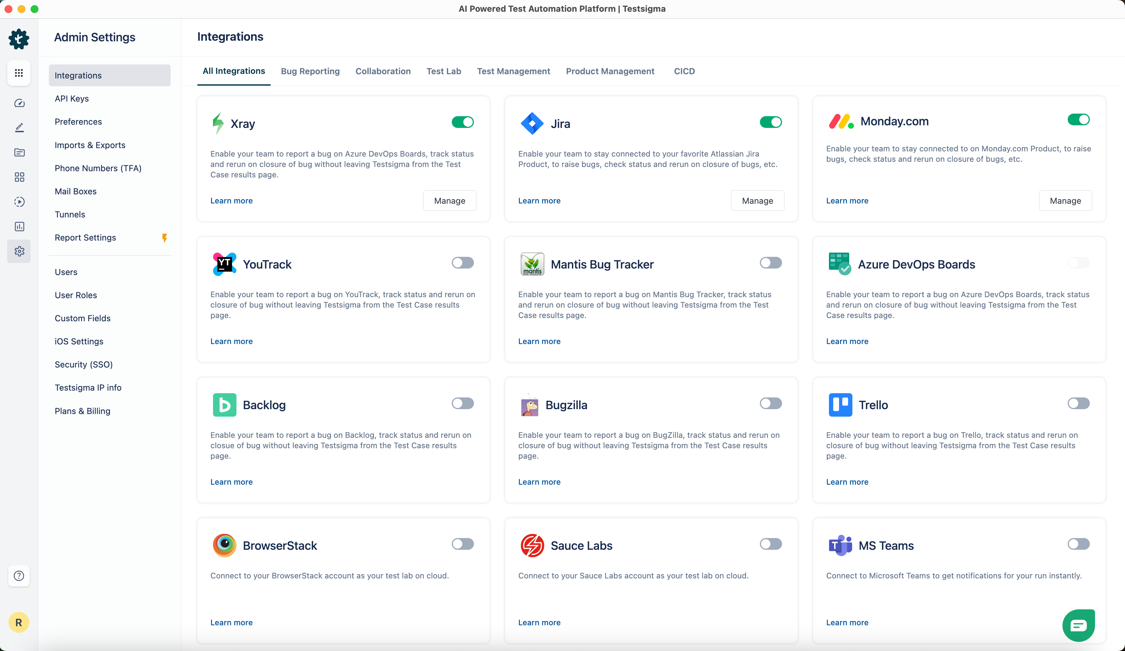
Task: Open the help question mark icon
Action: [x=19, y=575]
